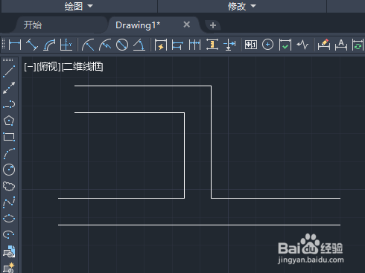Use the Dimension Break tool
This screenshot has height=273, width=365.
(x=229, y=45)
